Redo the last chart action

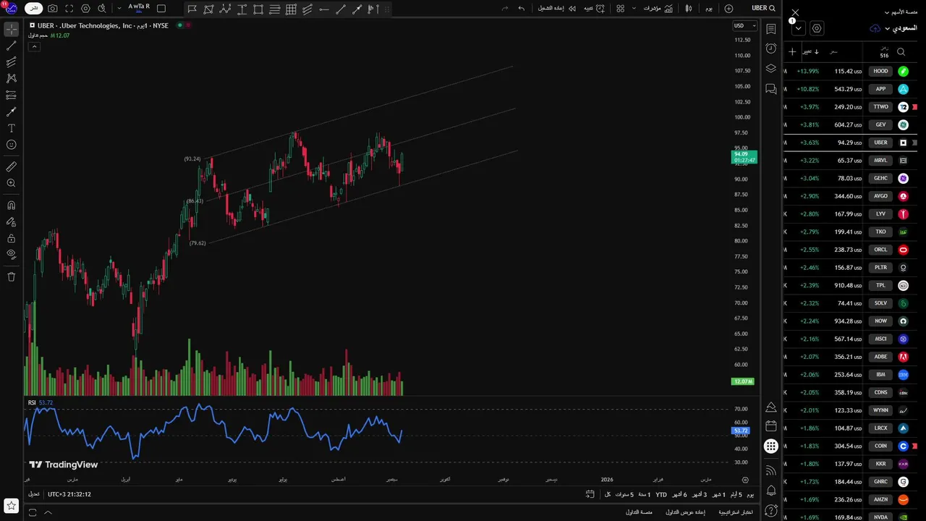505,9
